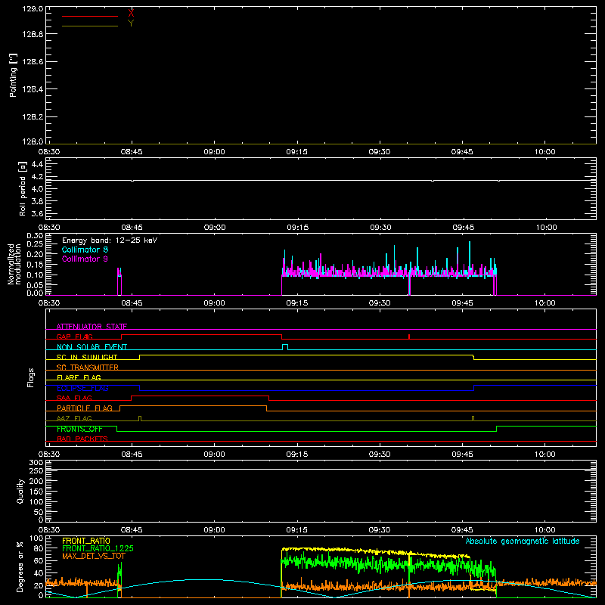Click the '4.4' tick in Roll period panel
Viewport: 605px width, 605px height.
[x=37, y=164]
